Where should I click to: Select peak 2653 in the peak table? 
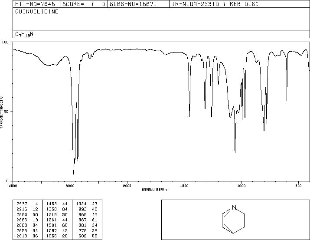tap(22, 230)
